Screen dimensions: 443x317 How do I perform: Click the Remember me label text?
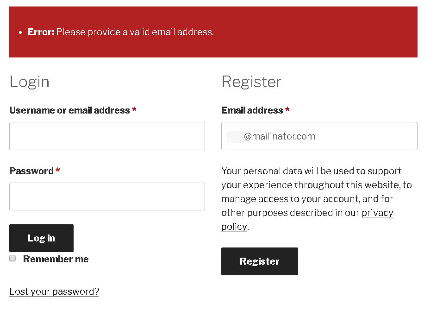pyautogui.click(x=56, y=259)
